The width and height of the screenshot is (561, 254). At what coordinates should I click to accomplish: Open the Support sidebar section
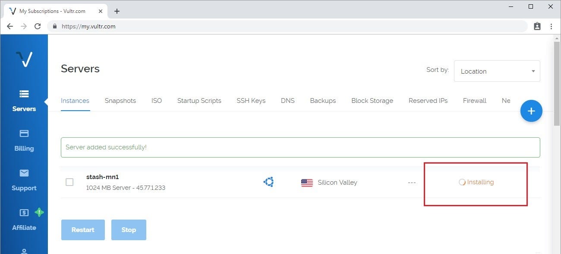(x=24, y=180)
